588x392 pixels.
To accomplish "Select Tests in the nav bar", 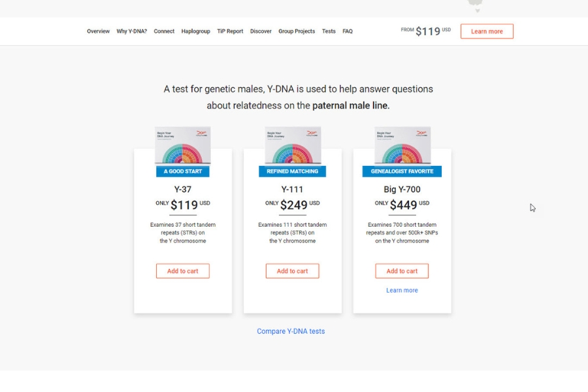I will [329, 31].
